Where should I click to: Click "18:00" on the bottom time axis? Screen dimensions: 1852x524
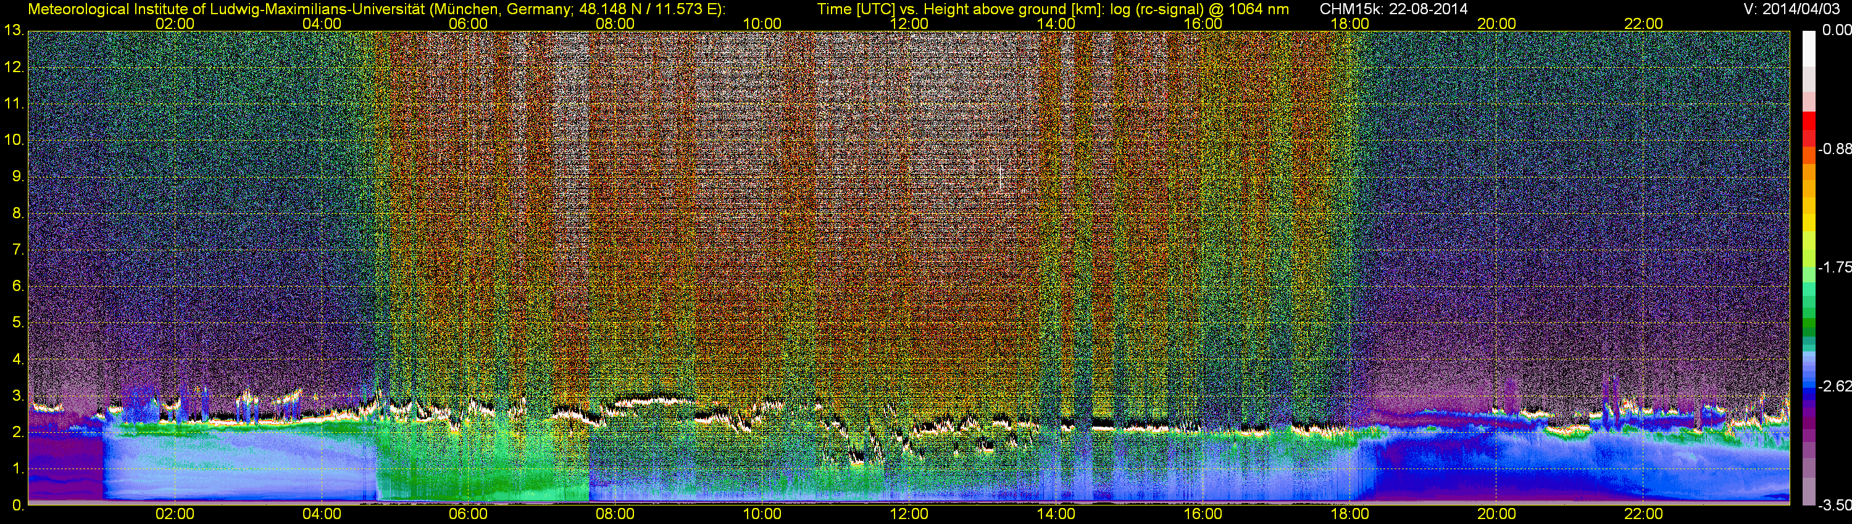click(1349, 514)
